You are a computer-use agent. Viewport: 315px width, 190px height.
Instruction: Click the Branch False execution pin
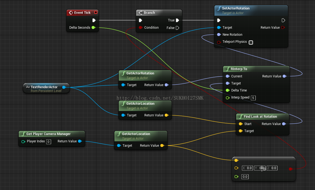pyautogui.click(x=177, y=28)
